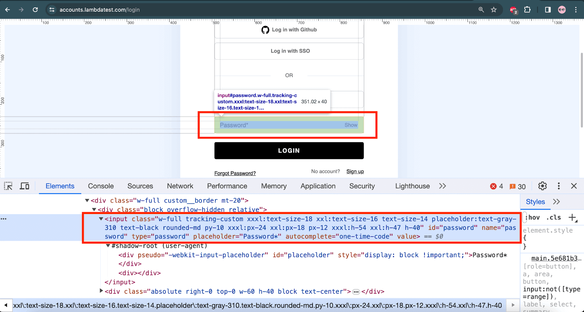
Task: Open the Lighthouse tab
Action: (x=412, y=186)
